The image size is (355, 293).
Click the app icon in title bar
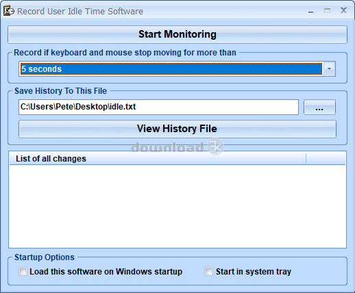pyautogui.click(x=9, y=11)
